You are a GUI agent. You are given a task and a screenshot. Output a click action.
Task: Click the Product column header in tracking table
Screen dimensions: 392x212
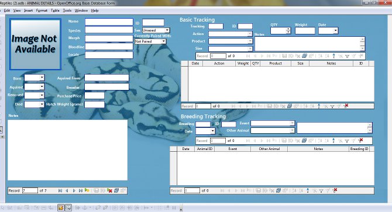[276, 63]
